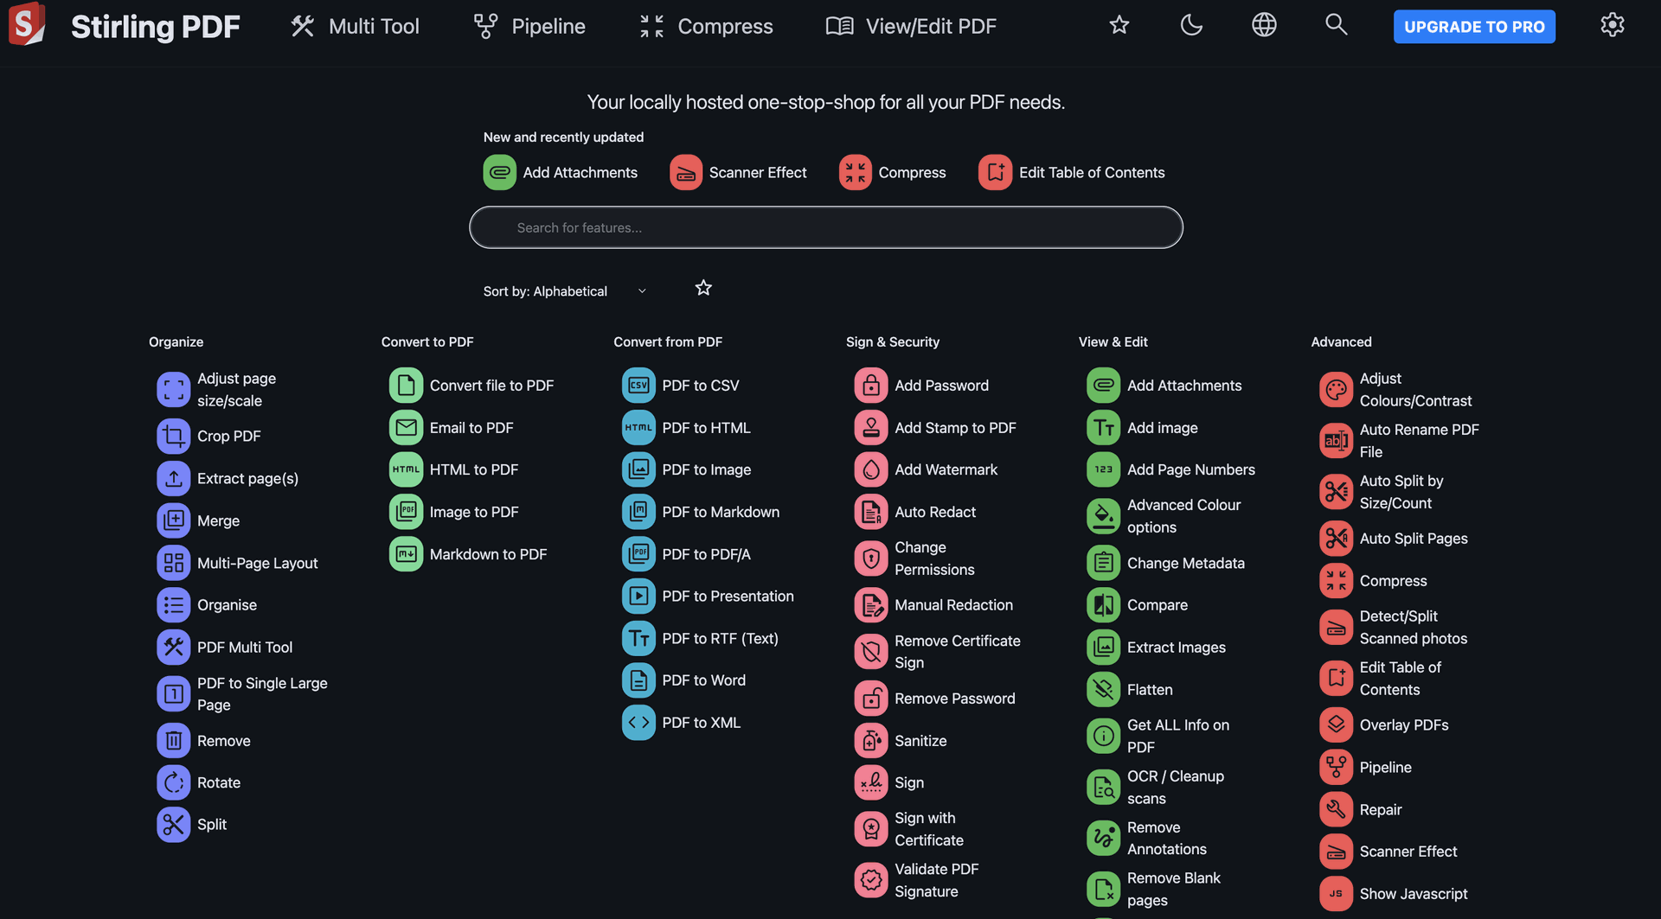Screen dimensions: 1661x919
Task: Open the Merge tool icon
Action: [173, 520]
